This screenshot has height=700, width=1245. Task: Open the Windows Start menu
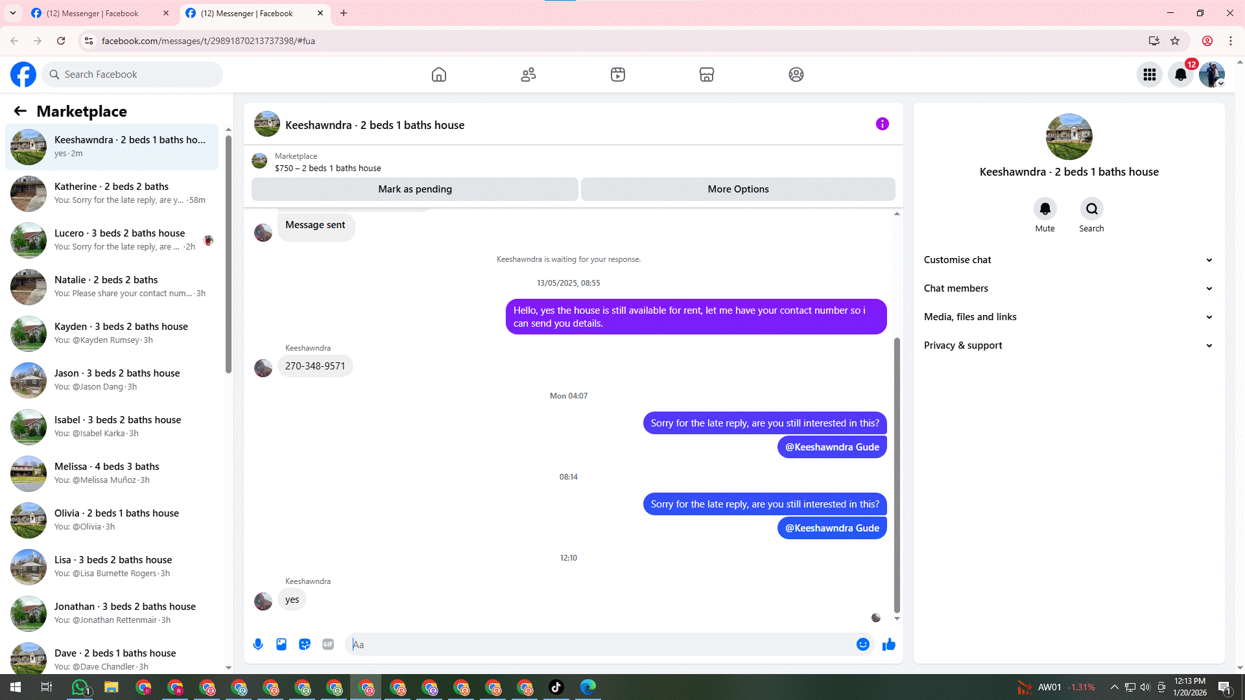pos(16,687)
